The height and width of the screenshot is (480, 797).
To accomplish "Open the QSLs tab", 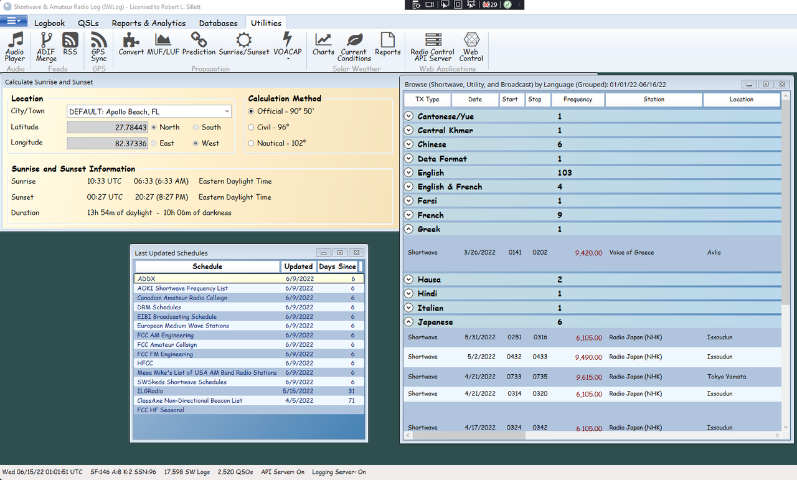I will [88, 23].
